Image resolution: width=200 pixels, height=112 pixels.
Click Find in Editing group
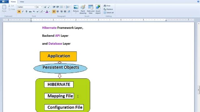(107, 6)
